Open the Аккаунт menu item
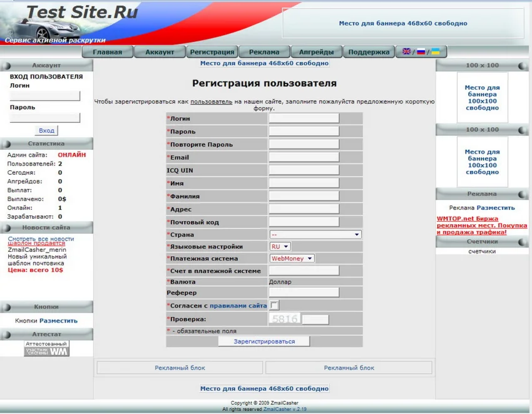 160,52
